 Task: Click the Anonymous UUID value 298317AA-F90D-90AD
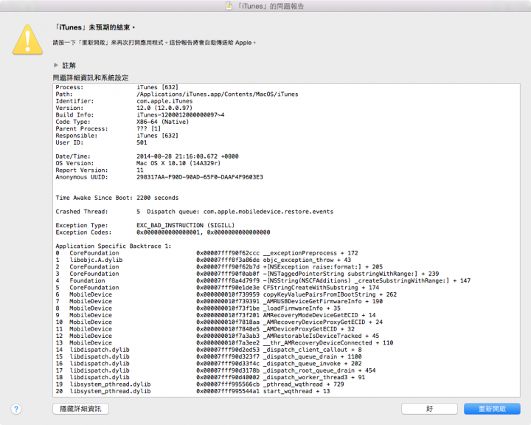tap(200, 177)
